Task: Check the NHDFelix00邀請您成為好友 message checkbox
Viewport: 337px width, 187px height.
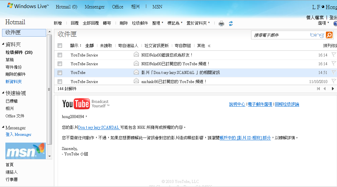Action: [x=60, y=55]
